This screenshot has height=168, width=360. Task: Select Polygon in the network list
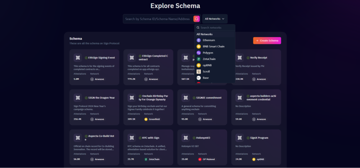pos(215,53)
